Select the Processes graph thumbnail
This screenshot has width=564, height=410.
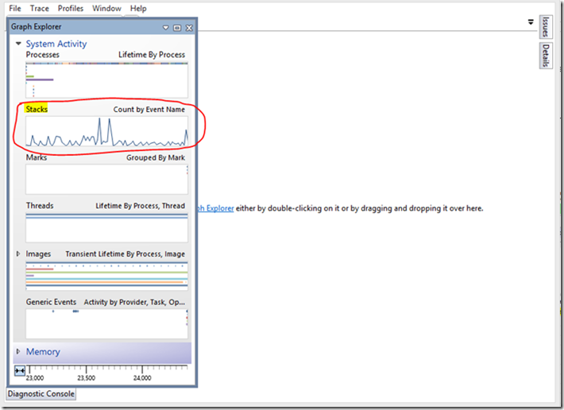106,79
